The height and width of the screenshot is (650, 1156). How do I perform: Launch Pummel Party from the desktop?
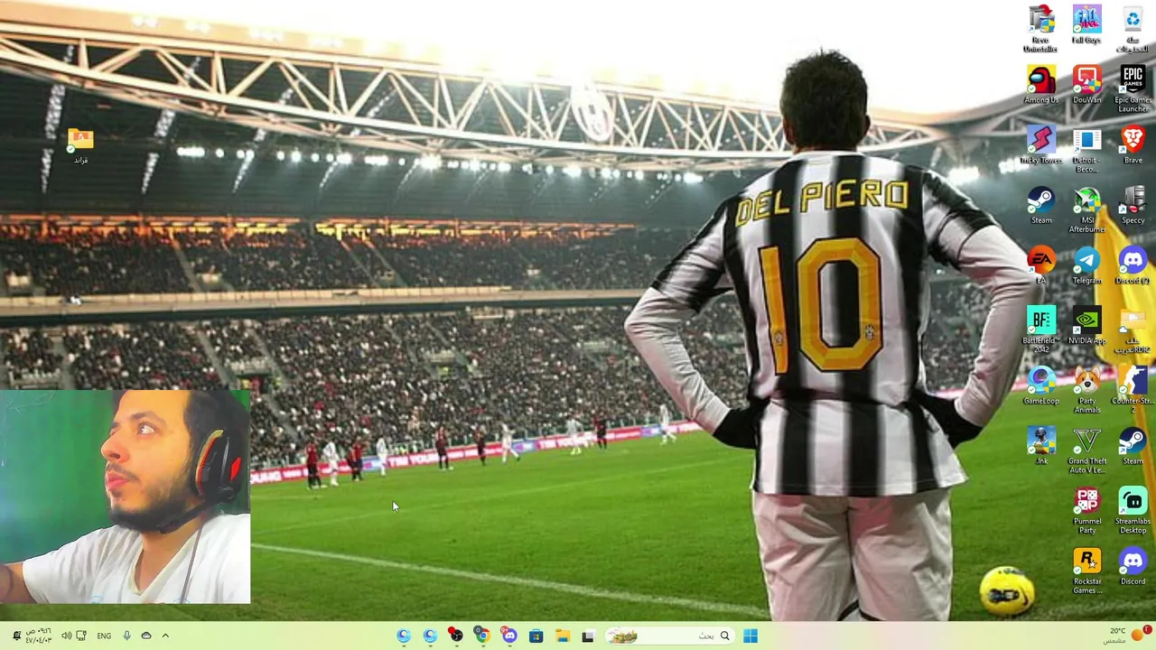coord(1086,510)
